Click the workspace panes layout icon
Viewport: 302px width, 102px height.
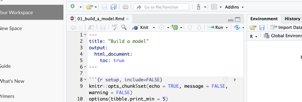(214, 7)
